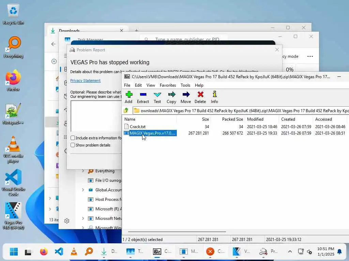349x261 pixels.
Task: Open Recycle Bin desktop icon
Action: coord(13,14)
